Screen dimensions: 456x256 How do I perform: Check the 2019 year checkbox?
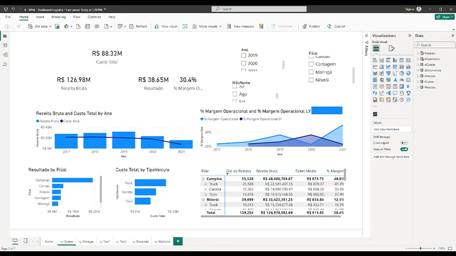pyautogui.click(x=244, y=55)
